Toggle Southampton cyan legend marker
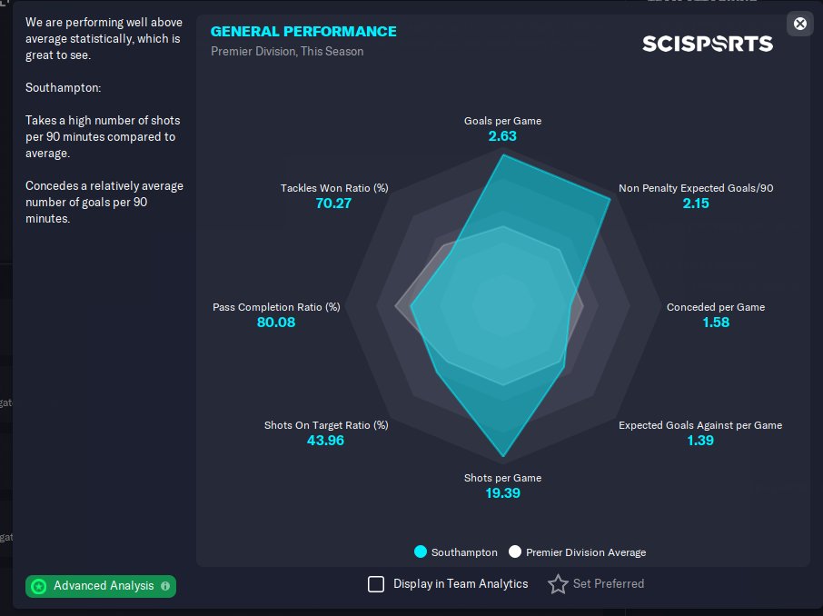823x616 pixels. click(x=421, y=551)
